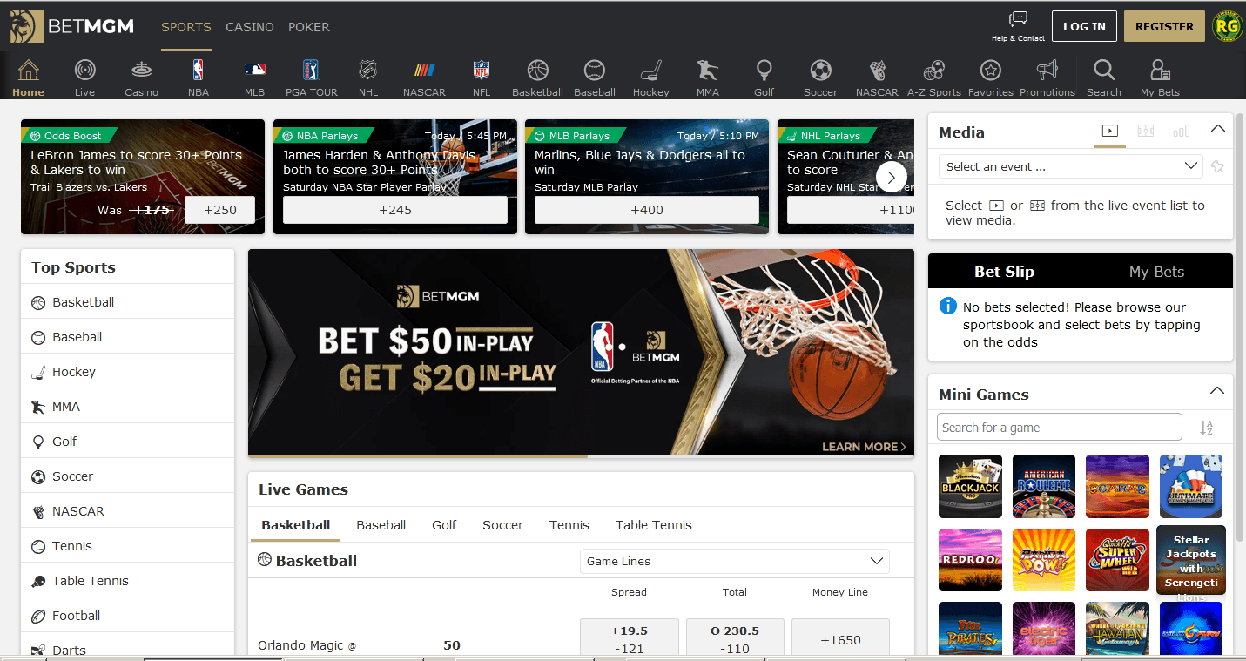Click the REGISTER button
Image resolution: width=1246 pixels, height=661 pixels.
click(1164, 26)
